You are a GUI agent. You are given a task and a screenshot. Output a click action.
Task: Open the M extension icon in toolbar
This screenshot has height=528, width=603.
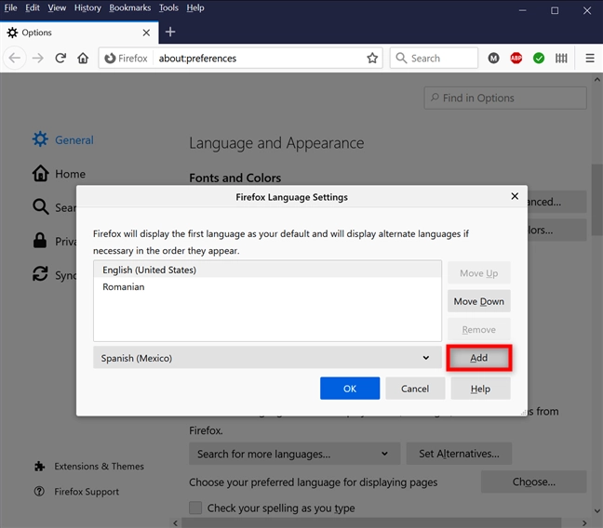coord(493,58)
